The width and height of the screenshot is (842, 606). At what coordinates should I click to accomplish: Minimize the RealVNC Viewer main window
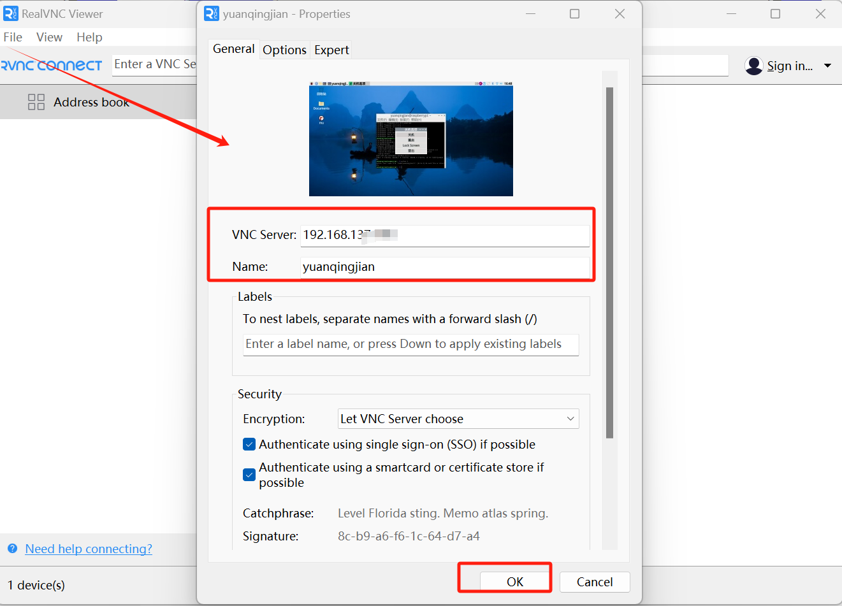click(x=731, y=13)
